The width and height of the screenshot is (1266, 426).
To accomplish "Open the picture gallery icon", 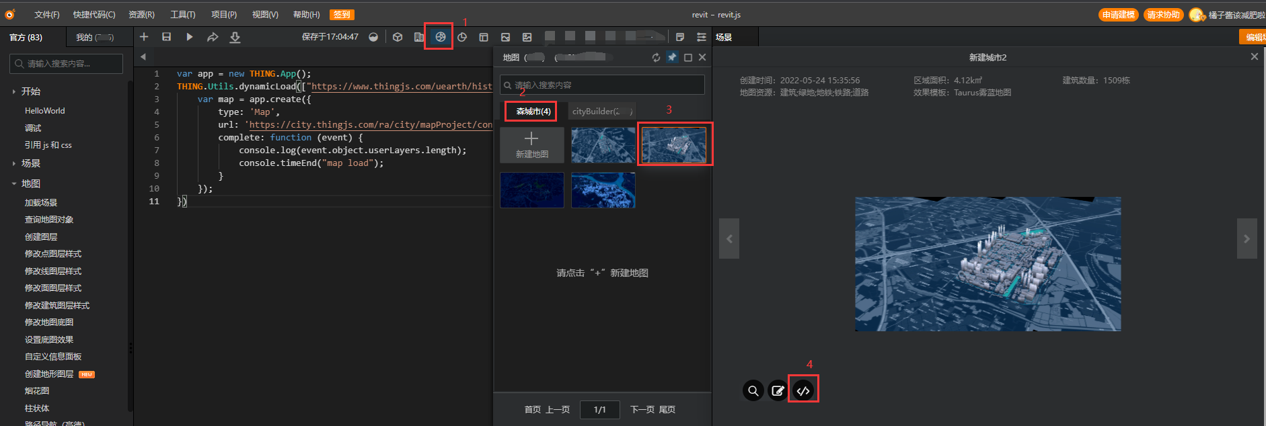I will pos(527,37).
